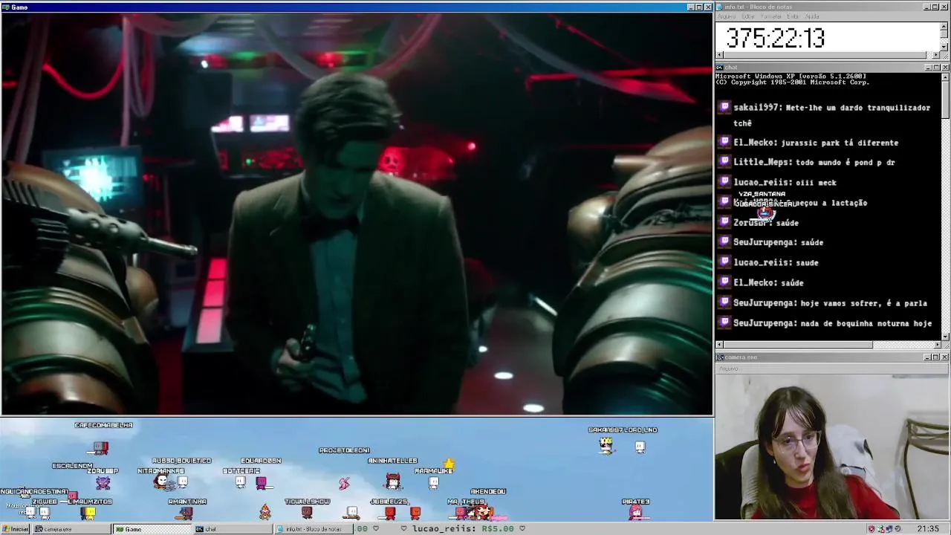The image size is (951, 535).
Task: Click Twitch badge beside lucao_reiis saude message
Action: tap(724, 262)
